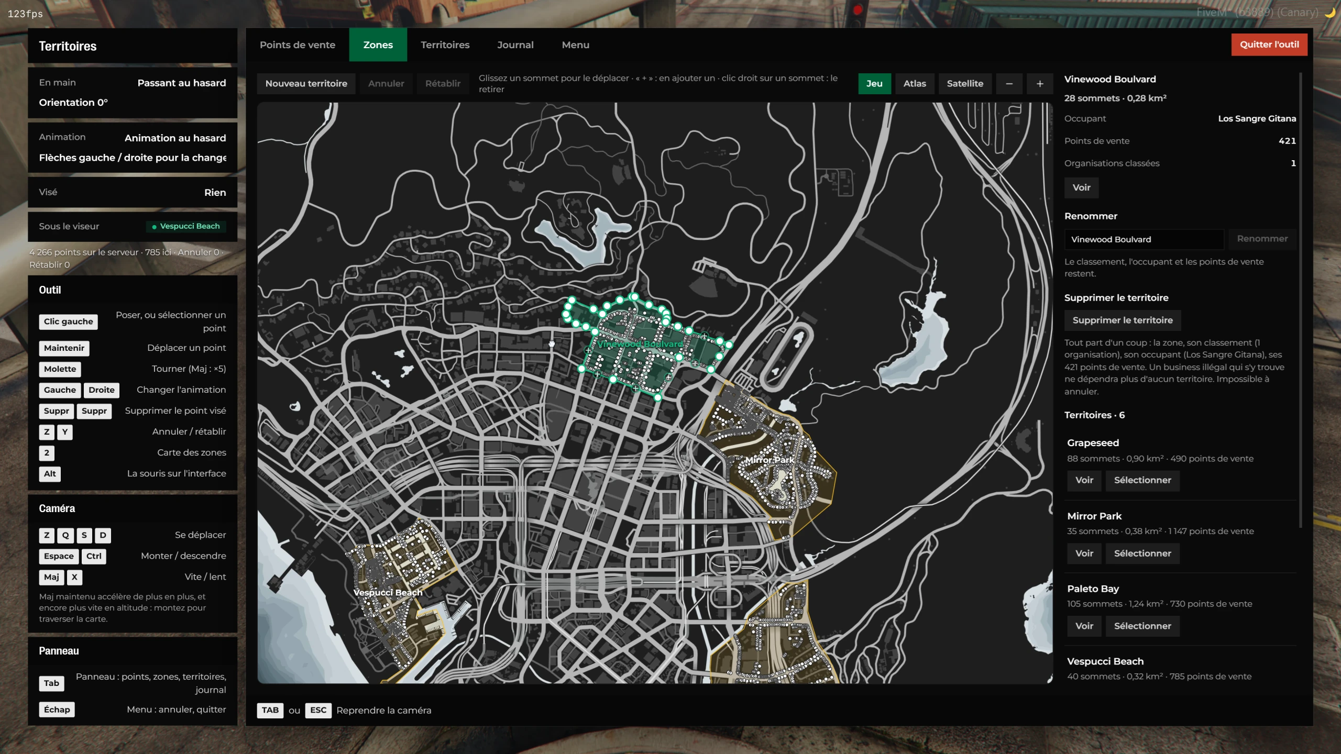Select the Zones tab

378,45
